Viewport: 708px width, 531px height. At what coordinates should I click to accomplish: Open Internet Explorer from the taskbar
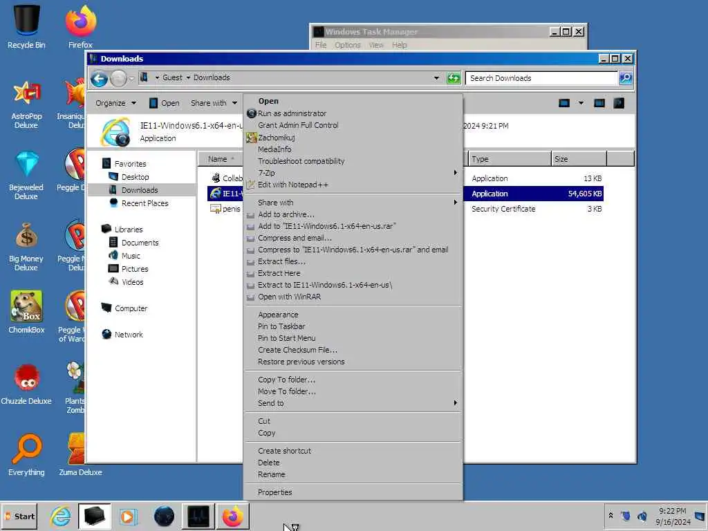pyautogui.click(x=61, y=516)
